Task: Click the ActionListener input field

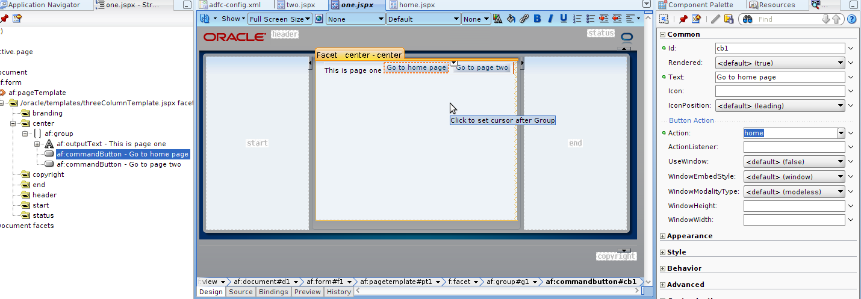Action: pos(794,147)
